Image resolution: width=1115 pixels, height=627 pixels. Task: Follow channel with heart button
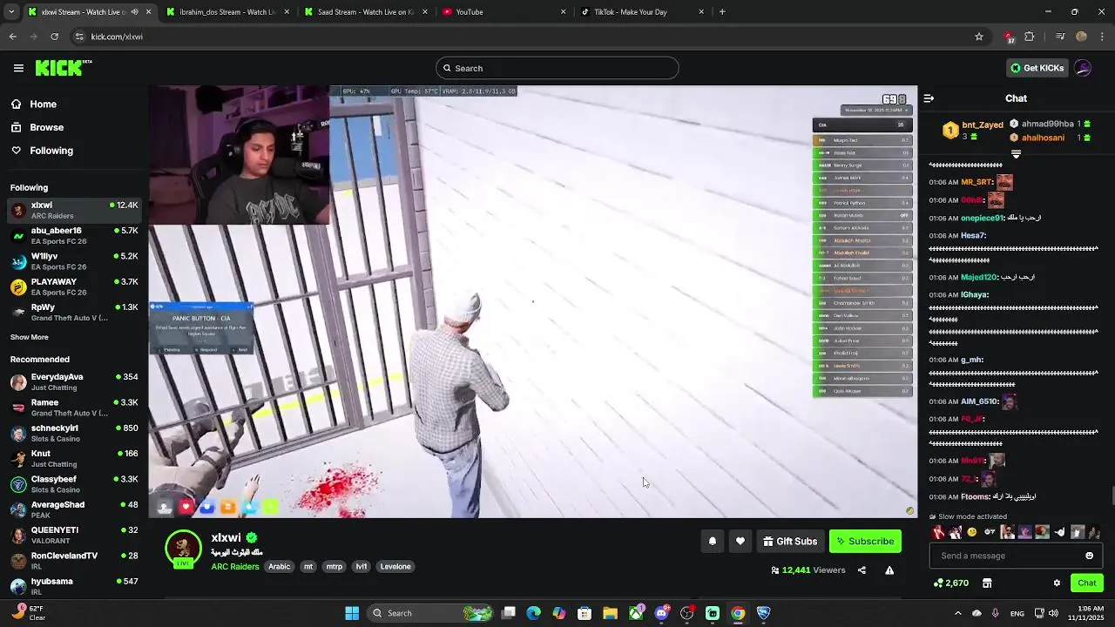(740, 542)
